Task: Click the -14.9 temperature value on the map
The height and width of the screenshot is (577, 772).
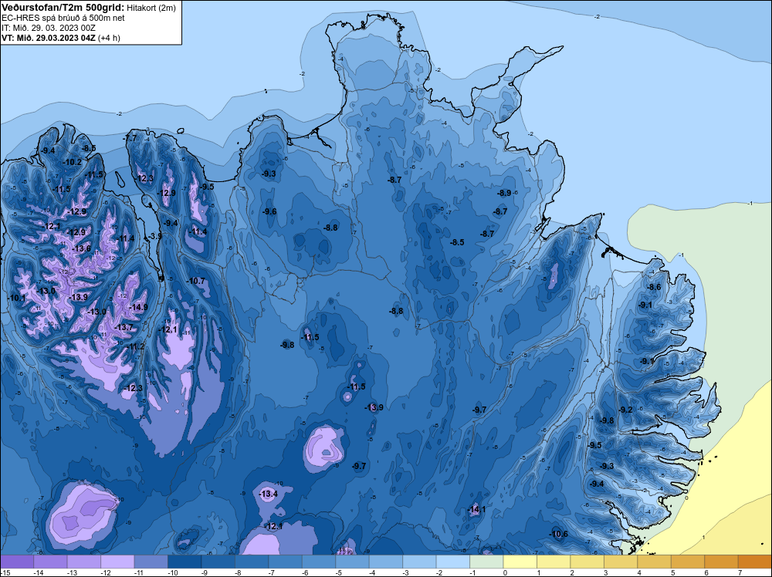Action: [138, 307]
